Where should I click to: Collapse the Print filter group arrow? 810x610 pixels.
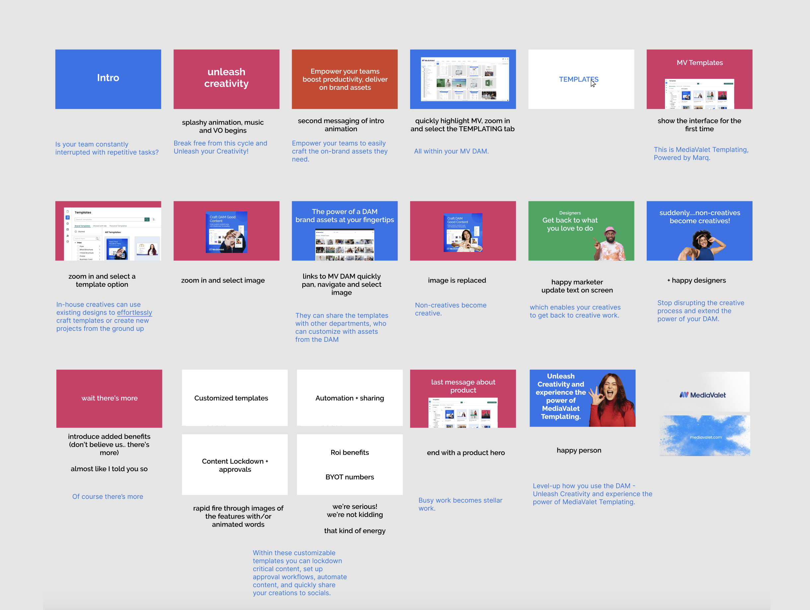pos(75,243)
